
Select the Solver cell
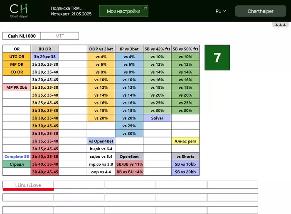157,118
